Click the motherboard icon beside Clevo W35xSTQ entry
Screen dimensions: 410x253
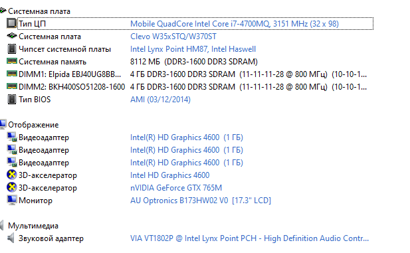pyautogui.click(x=11, y=36)
